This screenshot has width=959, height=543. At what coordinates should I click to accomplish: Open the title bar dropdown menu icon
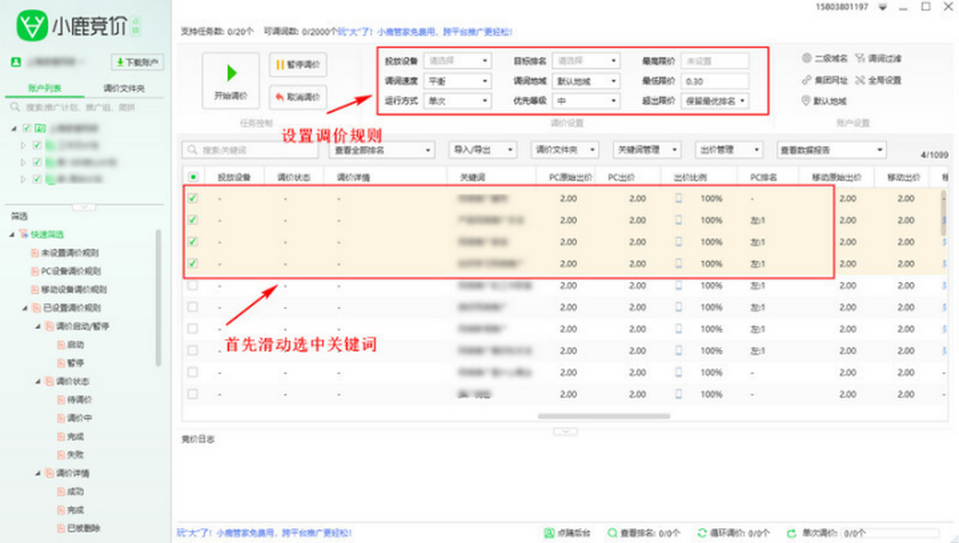pos(882,7)
